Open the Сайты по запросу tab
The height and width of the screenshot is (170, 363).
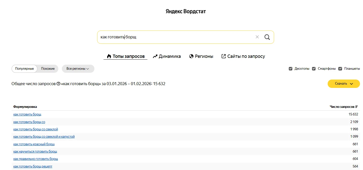pyautogui.click(x=243, y=56)
